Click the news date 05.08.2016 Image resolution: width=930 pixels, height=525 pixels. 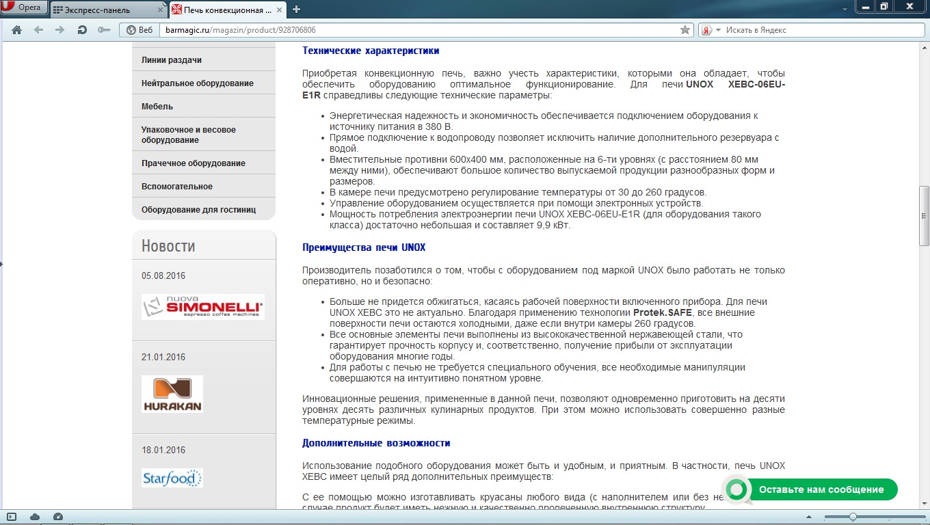(163, 276)
